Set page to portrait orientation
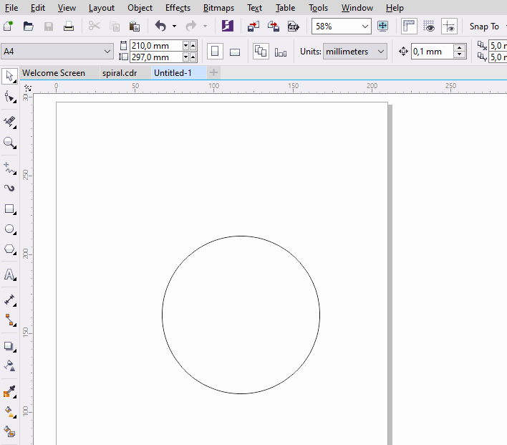Image resolution: width=507 pixels, height=445 pixels. [214, 52]
